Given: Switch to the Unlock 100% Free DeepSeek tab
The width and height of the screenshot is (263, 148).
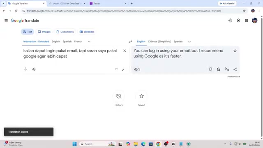Looking at the screenshot, I should click(x=67, y=3).
